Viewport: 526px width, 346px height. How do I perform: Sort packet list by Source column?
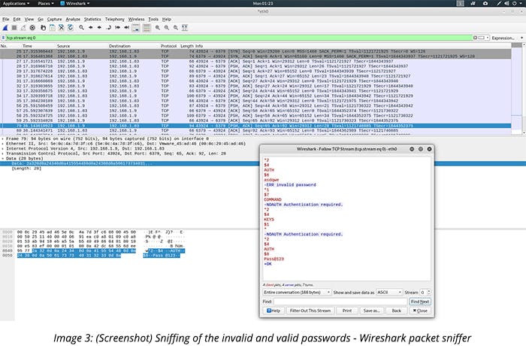pyautogui.click(x=63, y=46)
